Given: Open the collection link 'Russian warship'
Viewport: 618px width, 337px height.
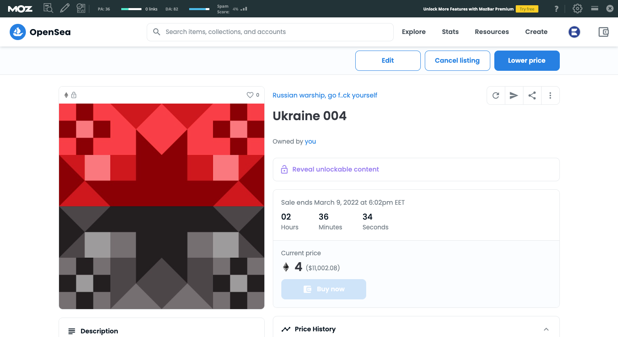Looking at the screenshot, I should tap(325, 95).
